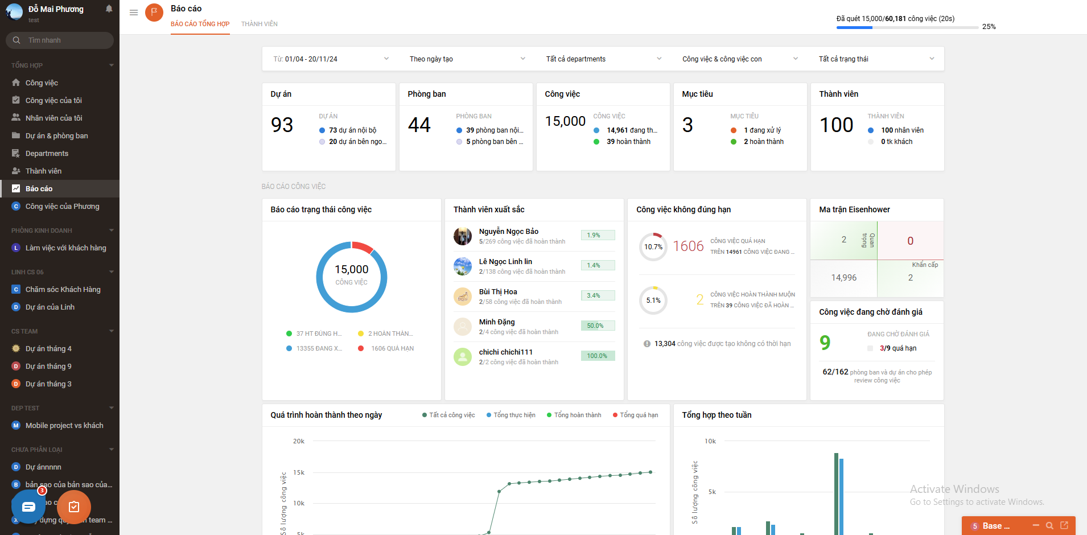Open Departments icon in sidebar
The height and width of the screenshot is (535, 1087).
coord(16,153)
